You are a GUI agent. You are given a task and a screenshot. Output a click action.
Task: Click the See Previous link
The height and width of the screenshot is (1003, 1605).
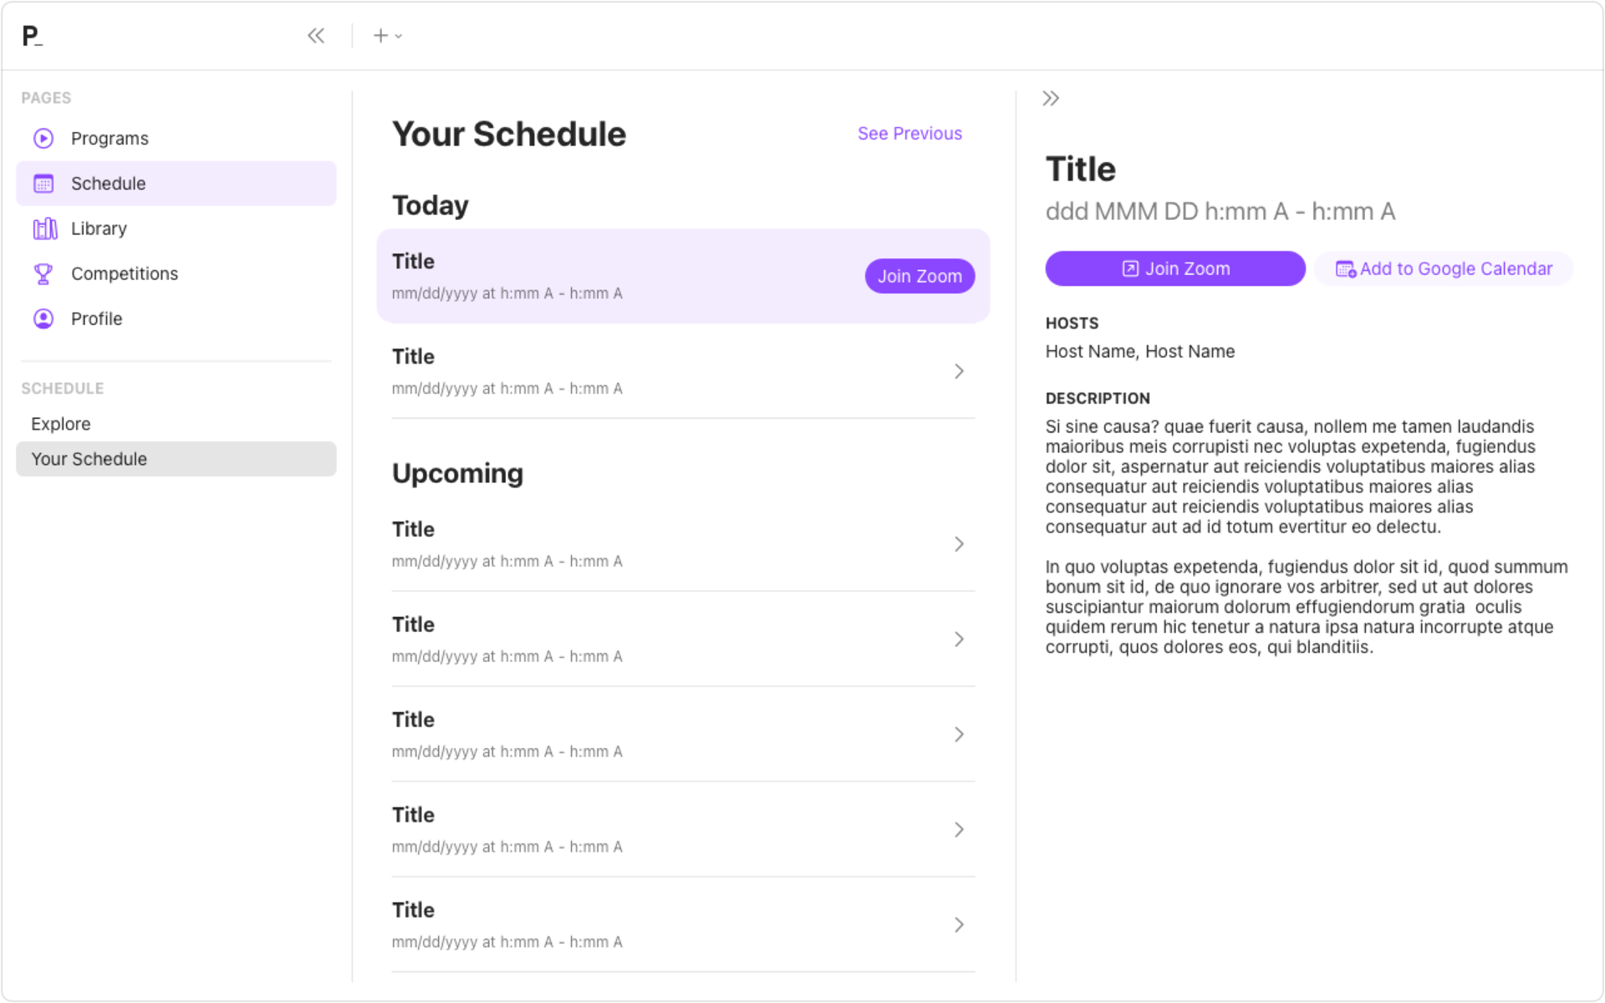(x=909, y=134)
